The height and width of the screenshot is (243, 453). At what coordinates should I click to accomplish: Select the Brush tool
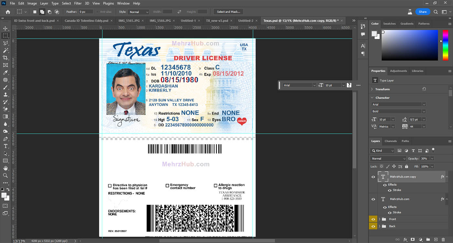tap(6, 87)
